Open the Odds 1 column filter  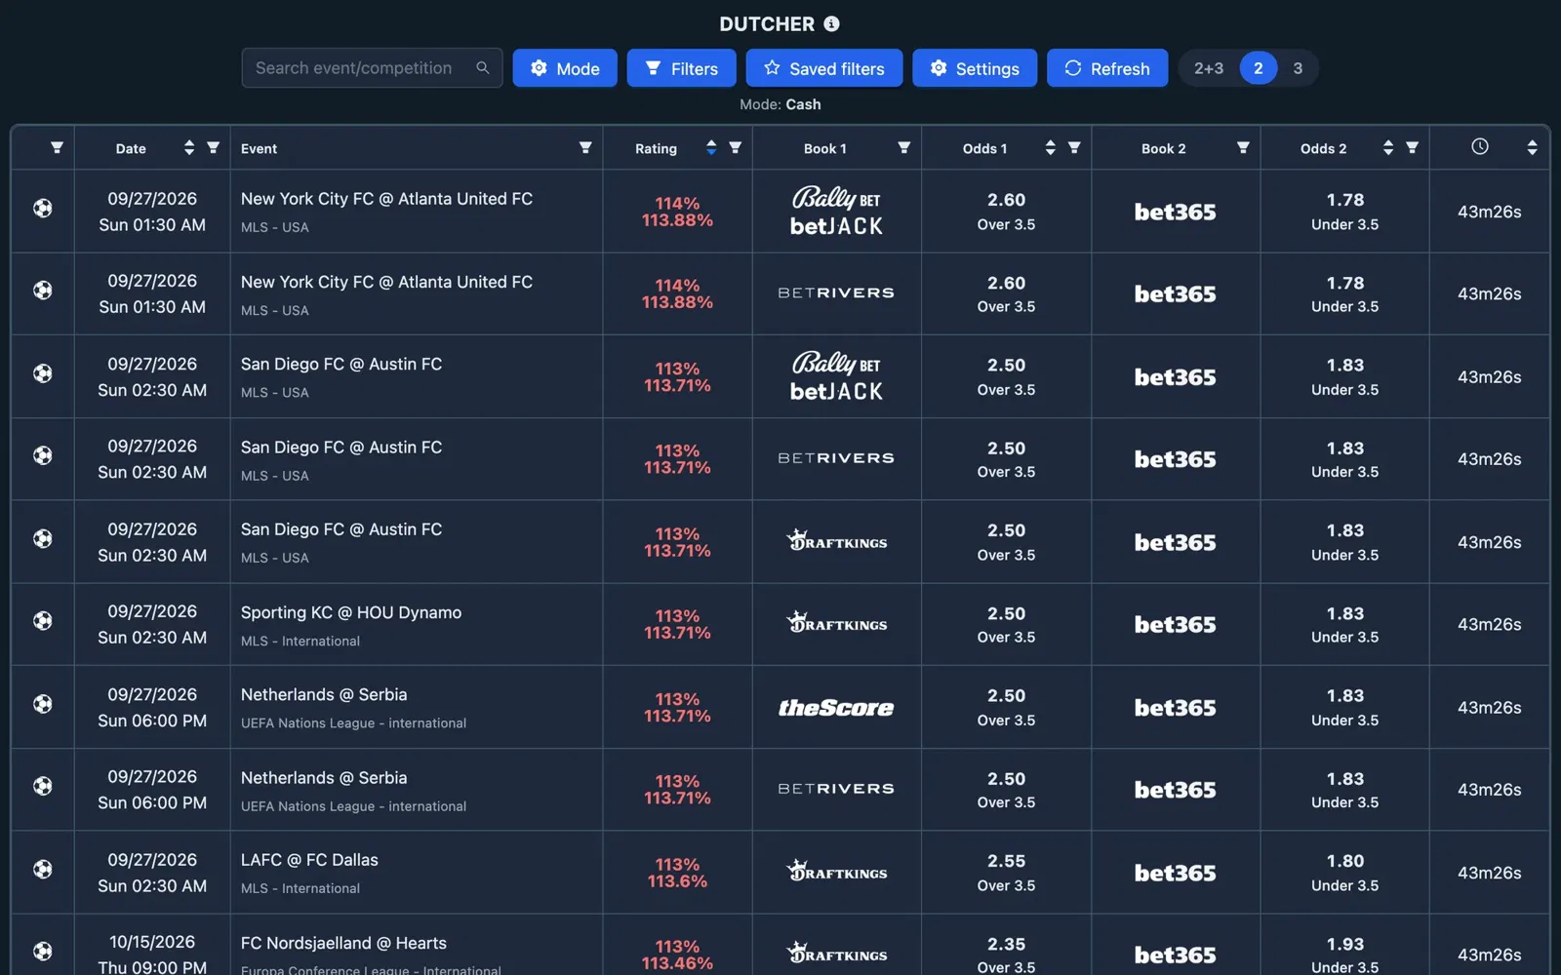(x=1074, y=148)
